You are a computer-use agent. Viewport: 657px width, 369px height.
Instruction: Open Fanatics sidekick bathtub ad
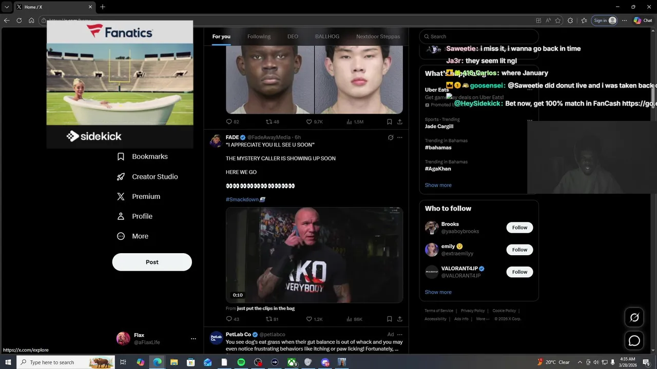point(120,84)
